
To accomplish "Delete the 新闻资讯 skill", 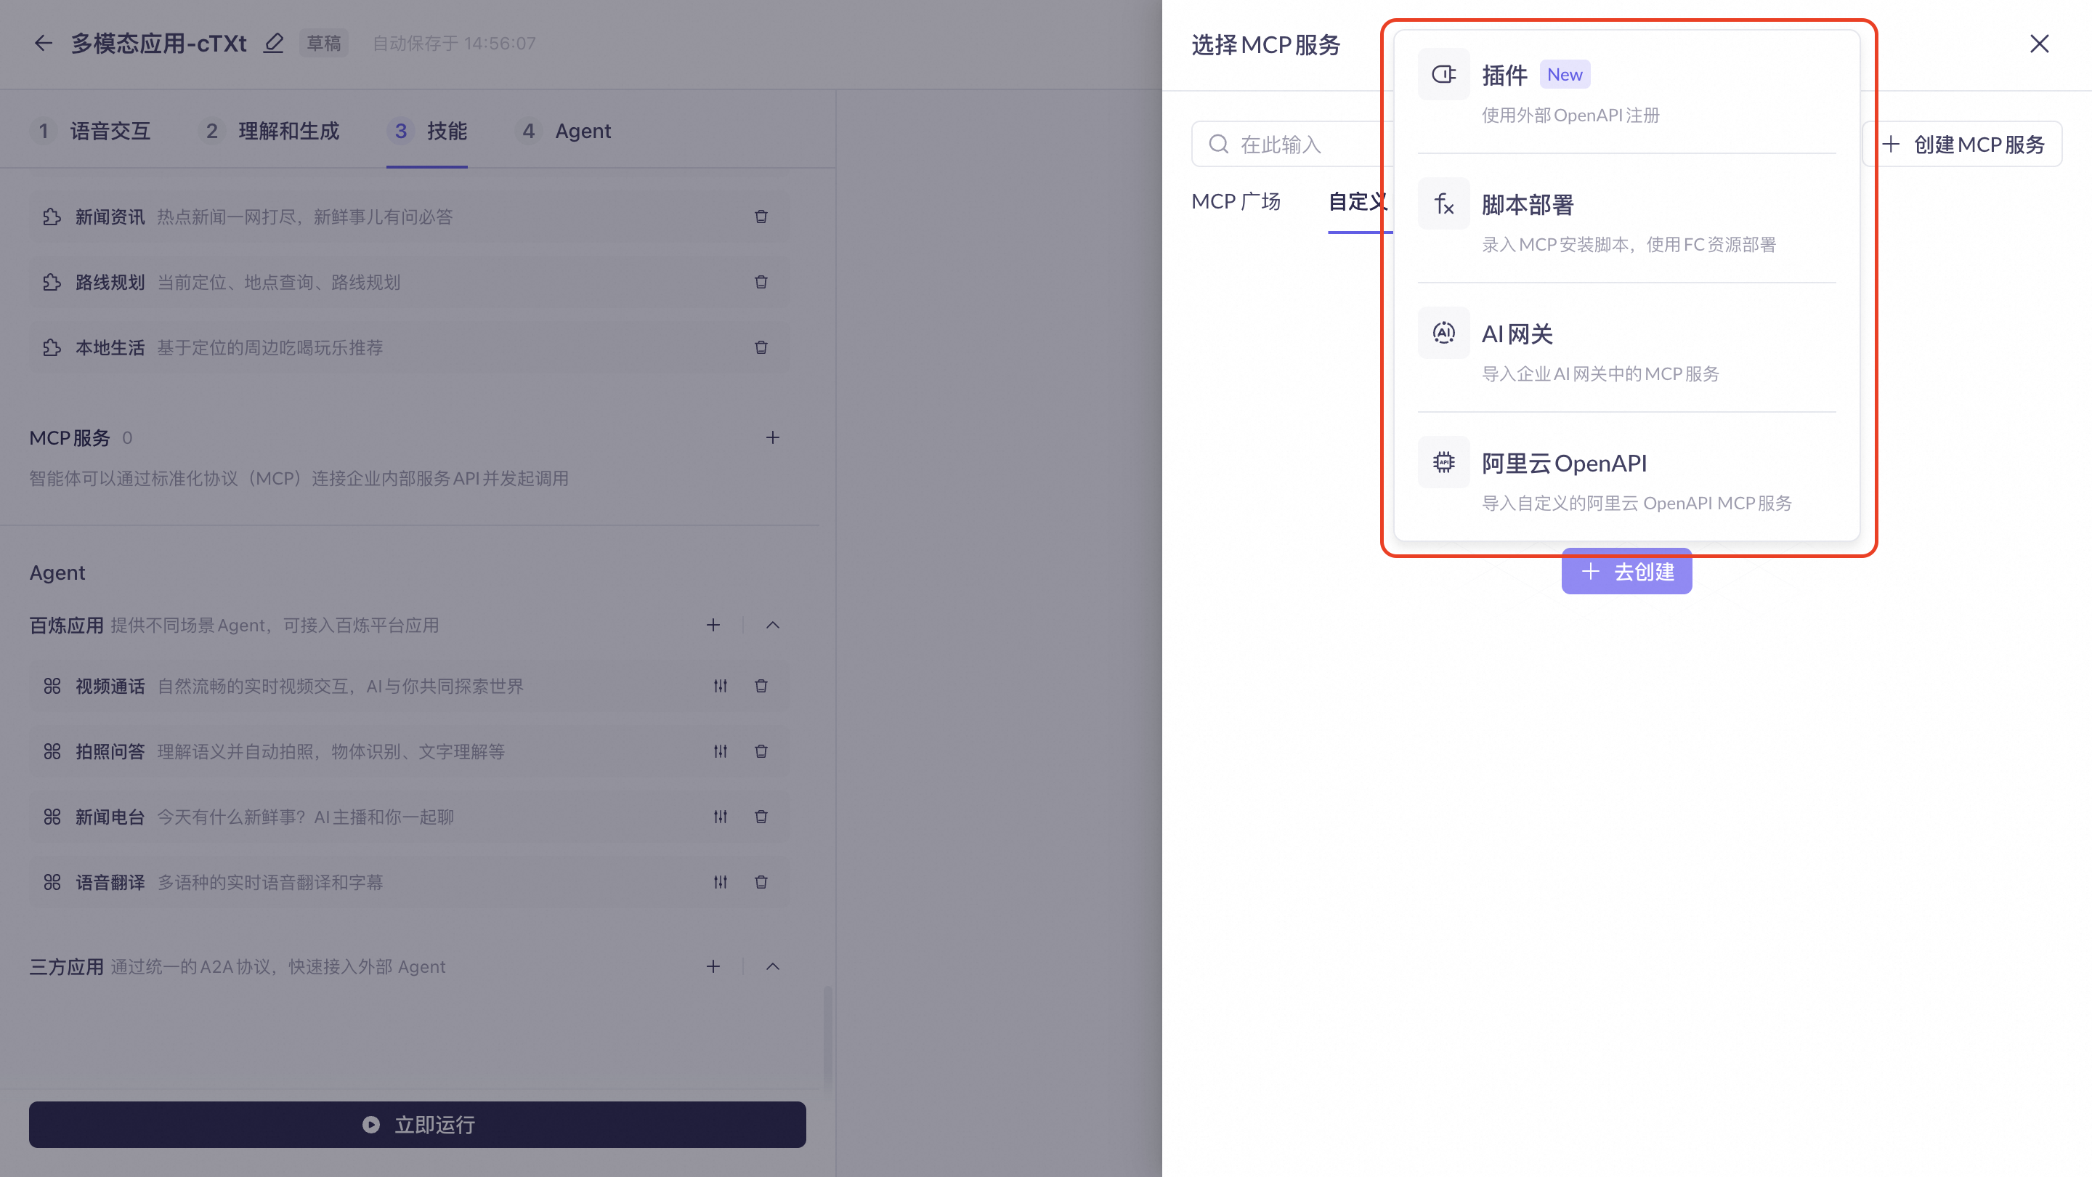I will [761, 217].
